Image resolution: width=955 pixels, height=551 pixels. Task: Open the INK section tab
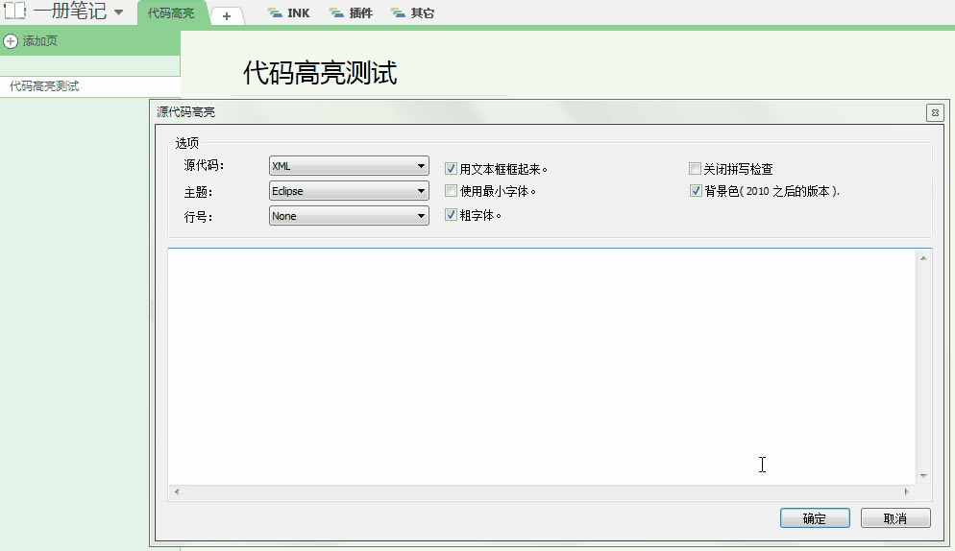[289, 12]
